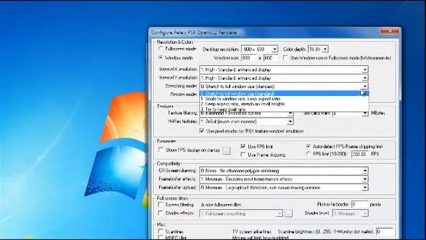Toggle the Use FPS limit checkbox

(x=243, y=147)
